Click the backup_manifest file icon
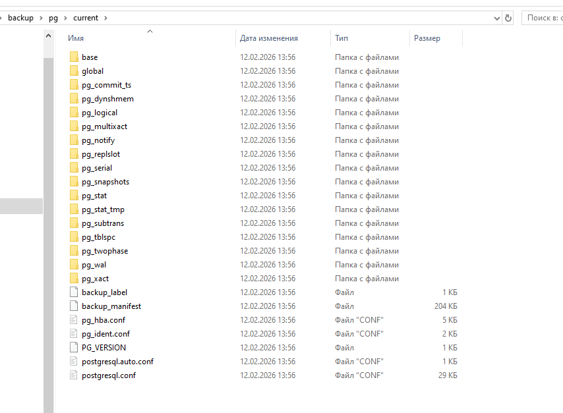The height and width of the screenshot is (413, 563). pyautogui.click(x=74, y=306)
